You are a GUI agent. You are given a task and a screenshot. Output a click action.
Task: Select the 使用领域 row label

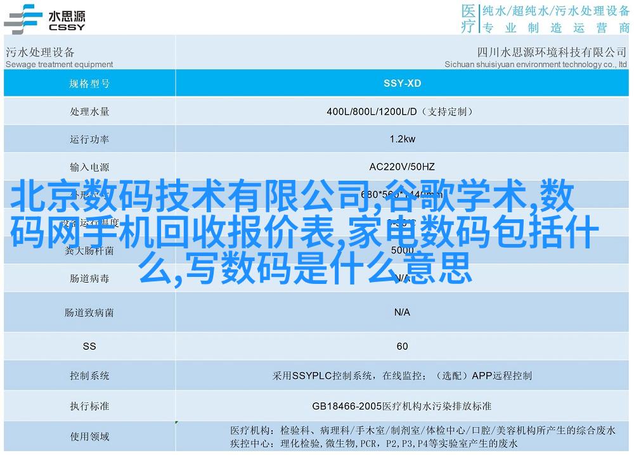click(x=89, y=437)
